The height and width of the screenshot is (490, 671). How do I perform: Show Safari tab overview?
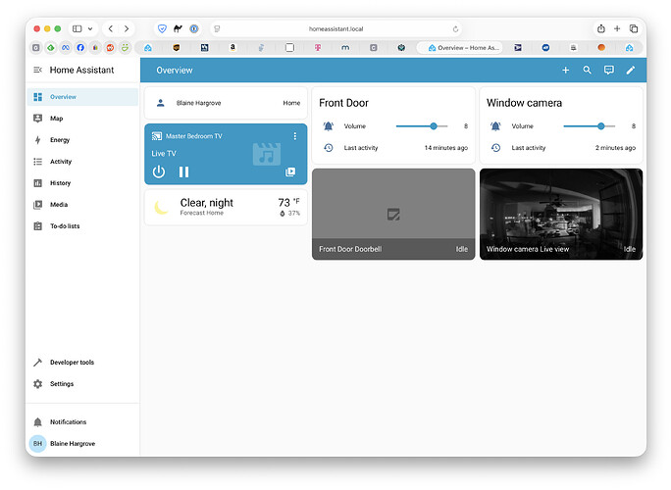pos(634,28)
